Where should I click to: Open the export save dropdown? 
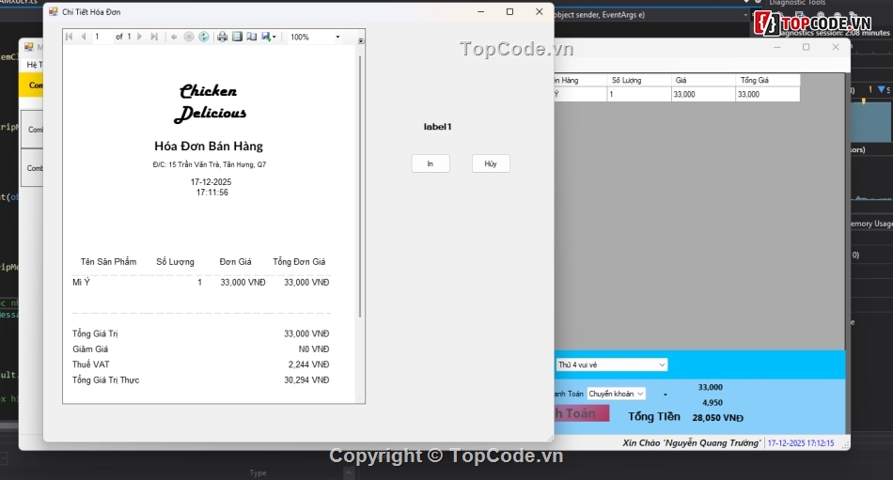269,37
